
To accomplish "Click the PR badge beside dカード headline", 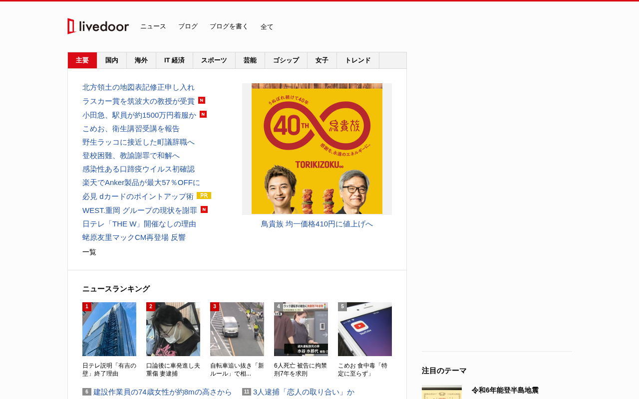I will 204,196.
